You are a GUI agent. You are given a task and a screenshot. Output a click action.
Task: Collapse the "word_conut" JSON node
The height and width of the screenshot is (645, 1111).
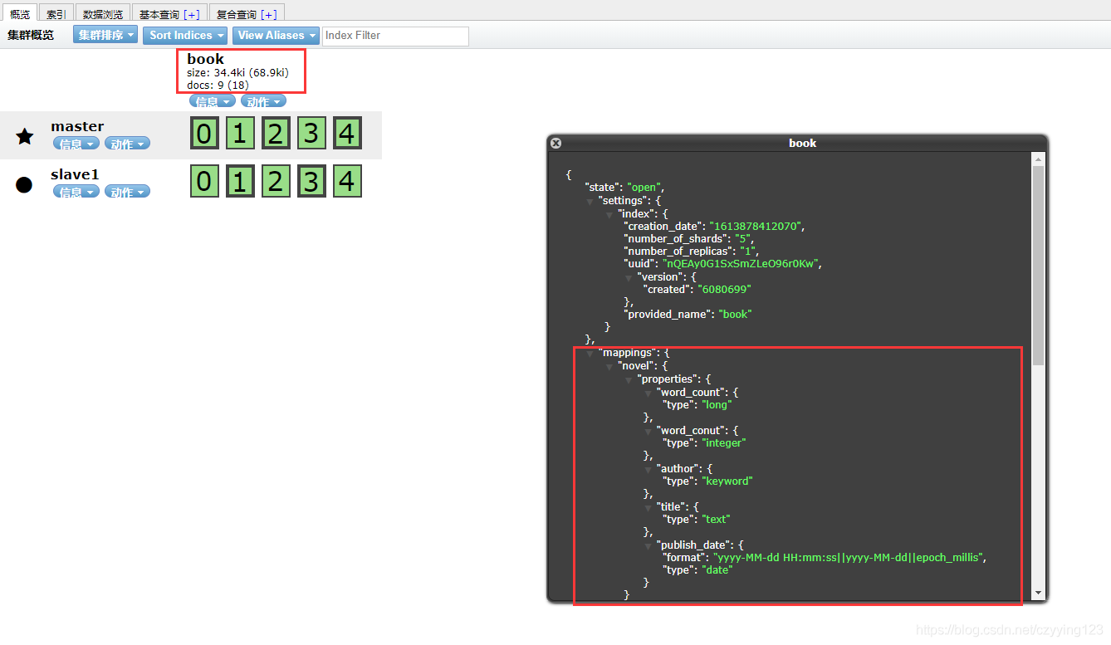point(648,431)
